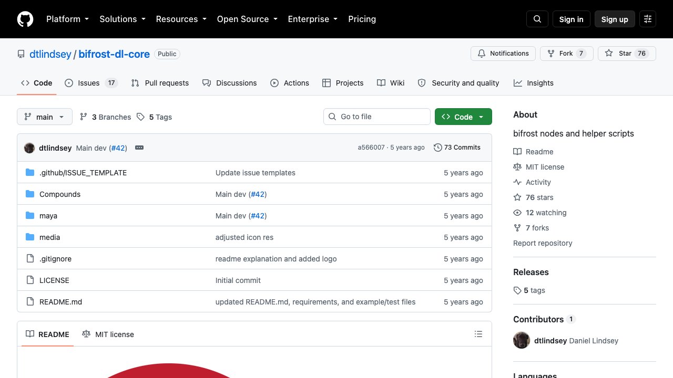This screenshot has height=378, width=673.
Task: Select the MIT license tab in file viewer
Action: click(x=108, y=334)
